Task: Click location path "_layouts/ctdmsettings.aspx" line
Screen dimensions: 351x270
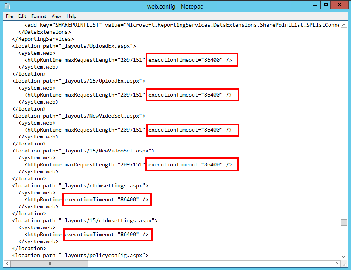Action: pos(80,186)
